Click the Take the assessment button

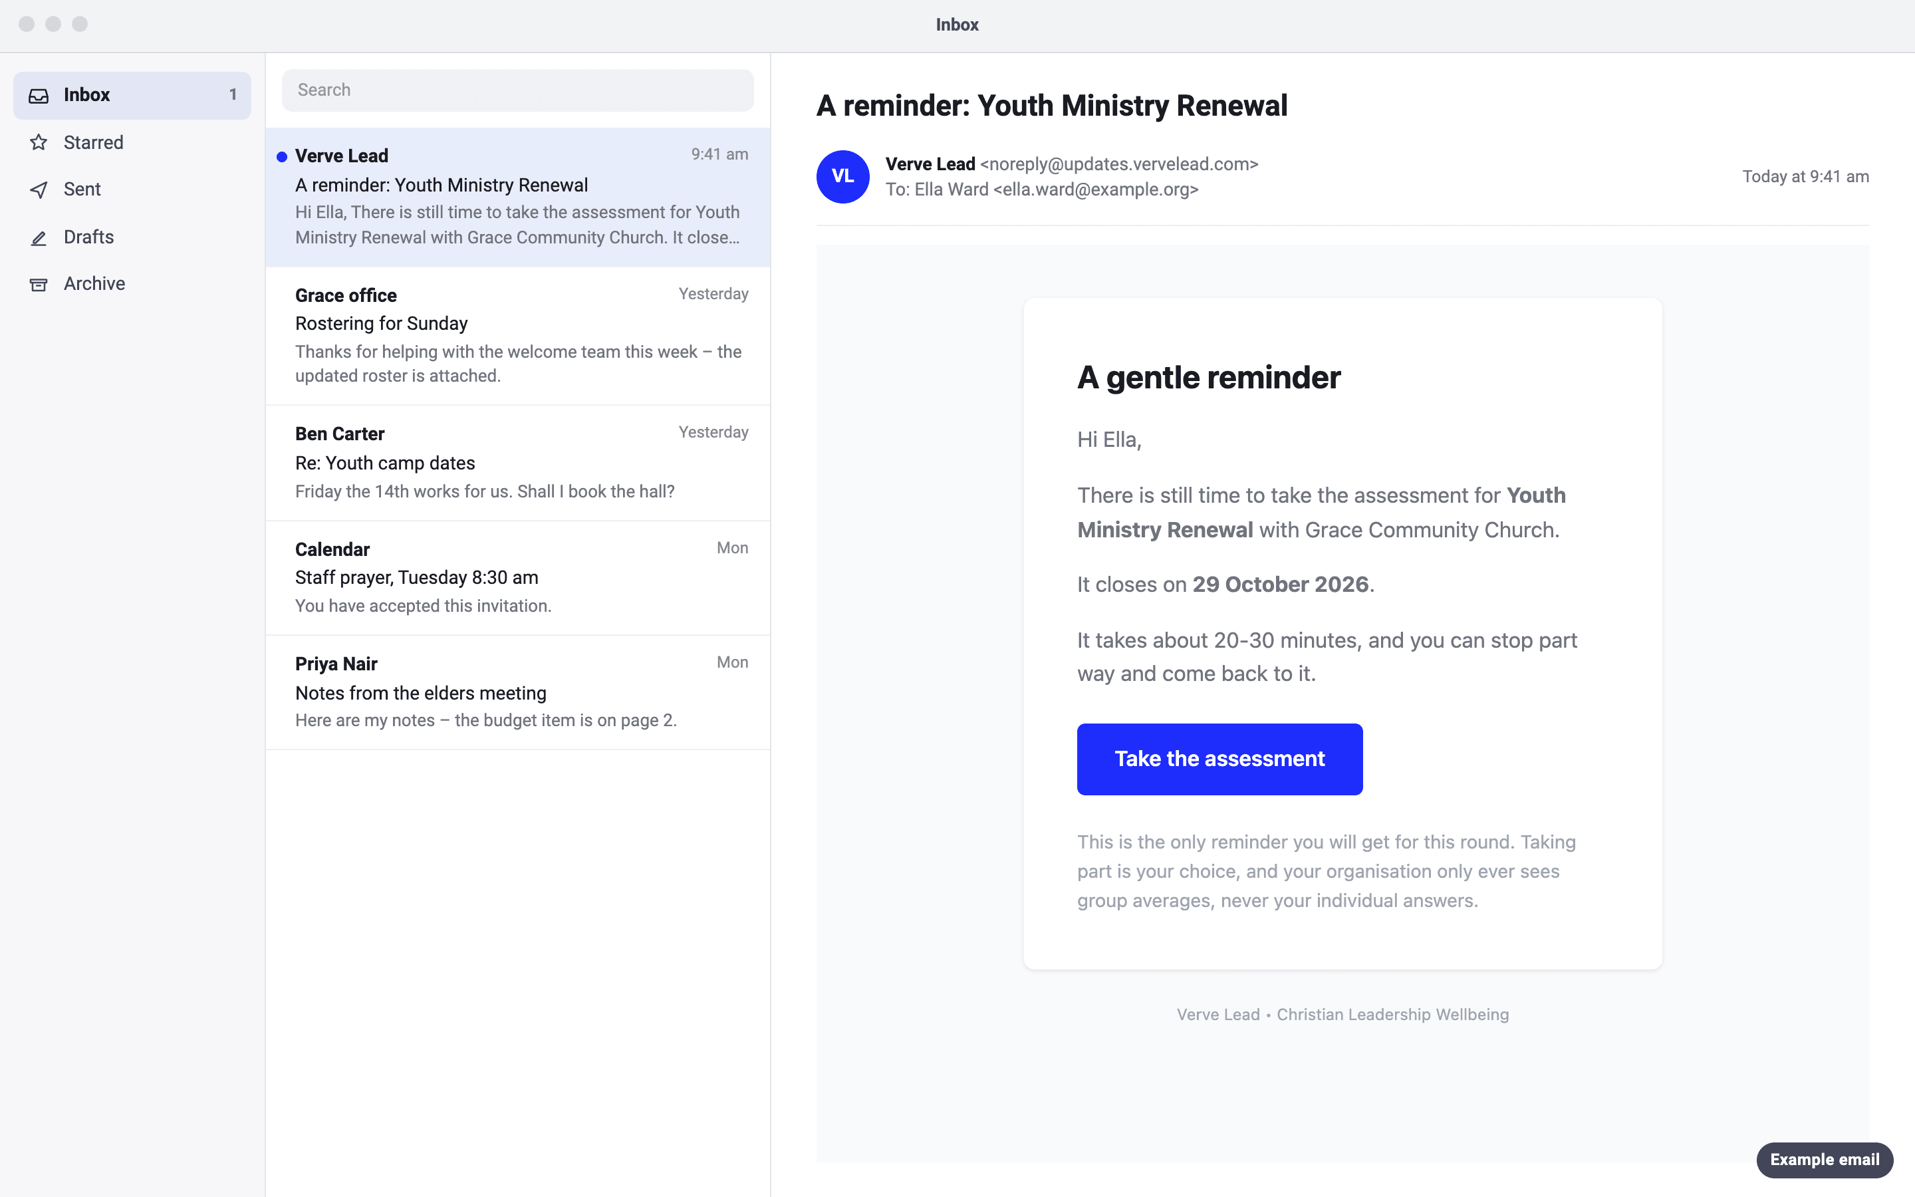[1219, 758]
